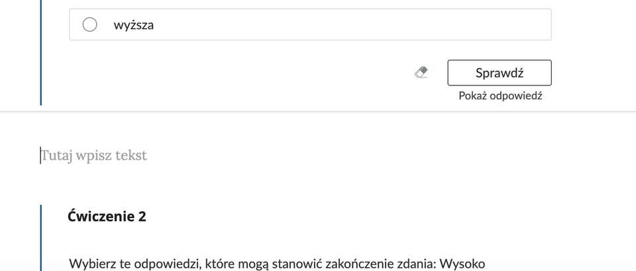Click the "wyższa" answer label text
This screenshot has width=636, height=271.
tap(133, 25)
